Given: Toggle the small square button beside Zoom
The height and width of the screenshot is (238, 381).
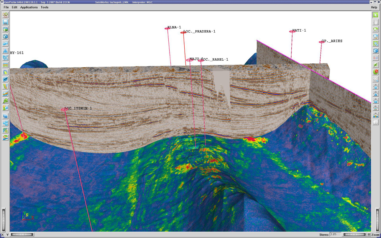Looking at the screenshot, I should (x=369, y=234).
